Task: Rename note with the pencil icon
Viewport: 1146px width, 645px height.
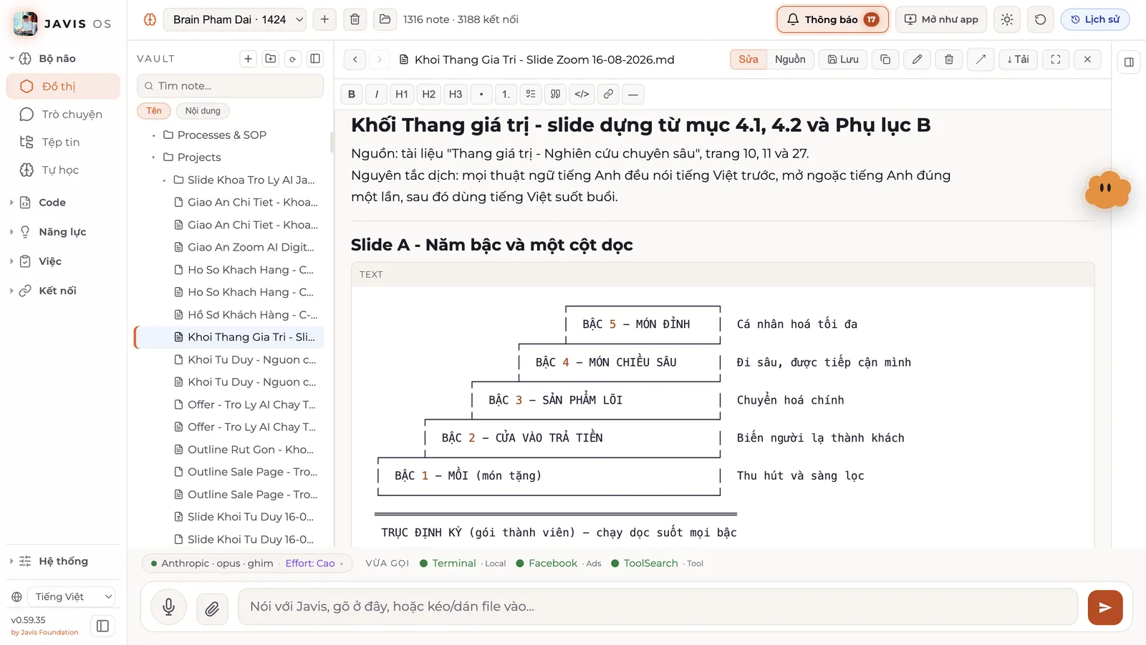Action: point(917,59)
